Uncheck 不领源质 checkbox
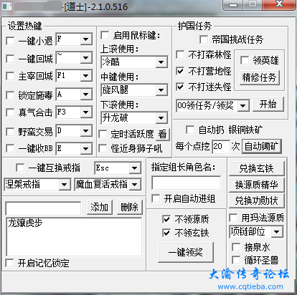This screenshot has height=295, width=297. pos(166,219)
